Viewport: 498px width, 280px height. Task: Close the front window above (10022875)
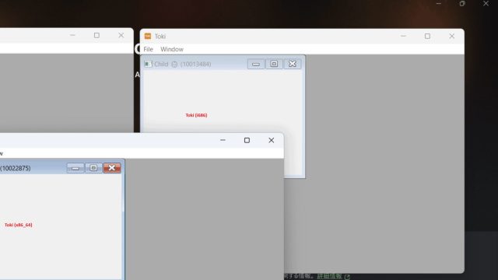click(x=271, y=140)
